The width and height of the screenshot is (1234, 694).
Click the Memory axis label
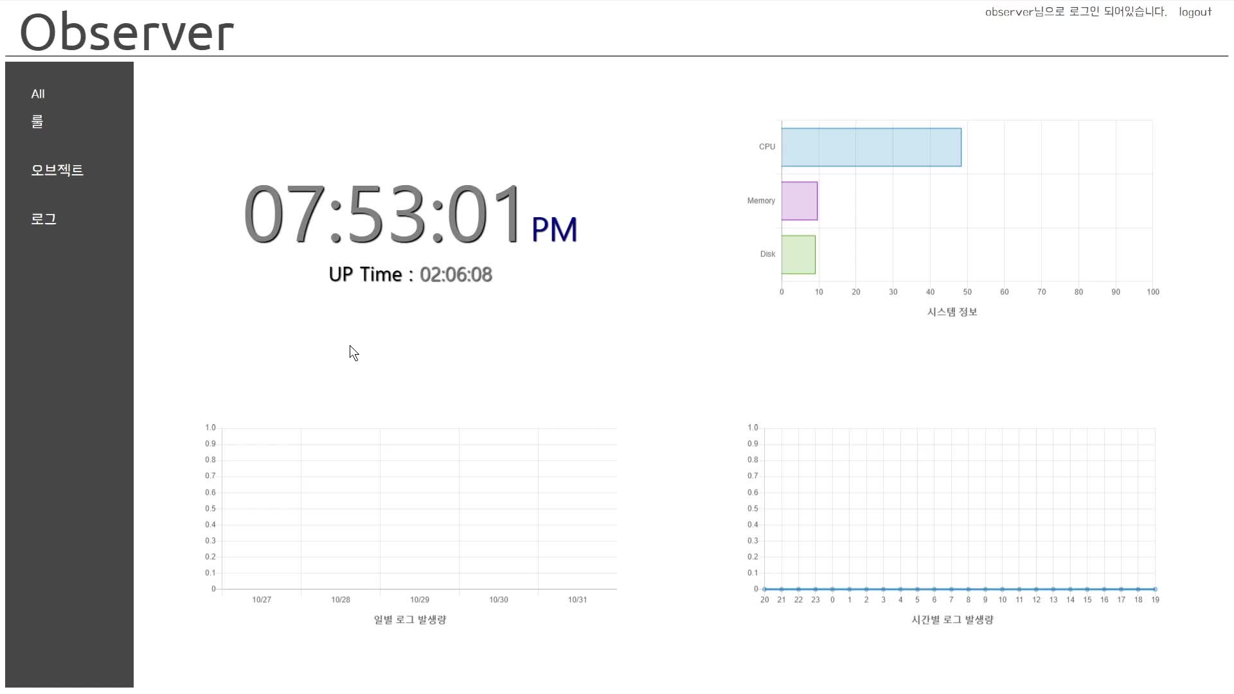tap(761, 200)
